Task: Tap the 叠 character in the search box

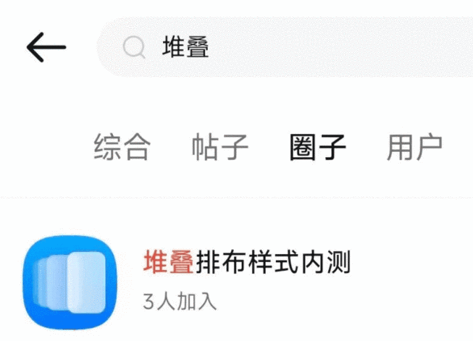Action: click(x=198, y=47)
